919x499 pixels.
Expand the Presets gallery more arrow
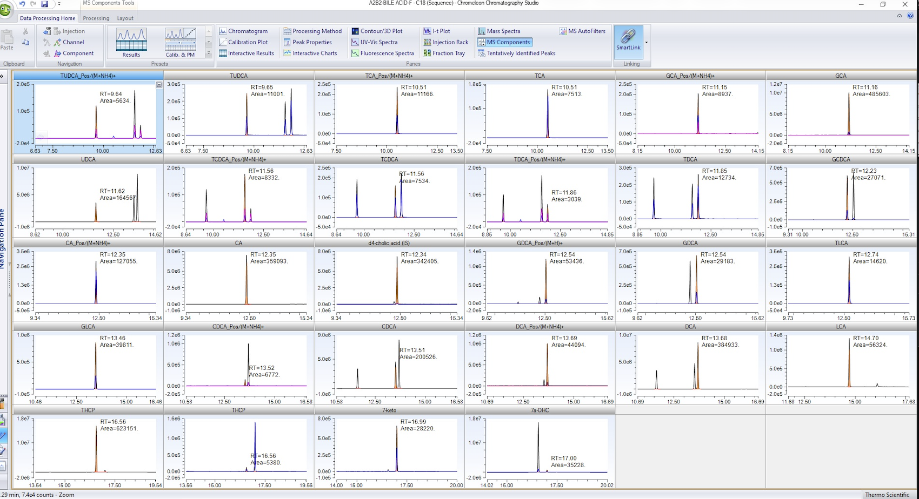point(209,53)
